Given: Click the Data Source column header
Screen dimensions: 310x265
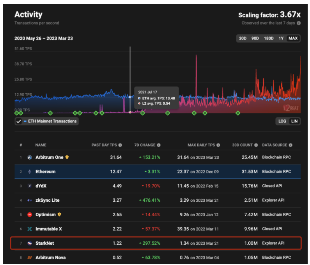Looking at the screenshot, I should click(275, 145).
